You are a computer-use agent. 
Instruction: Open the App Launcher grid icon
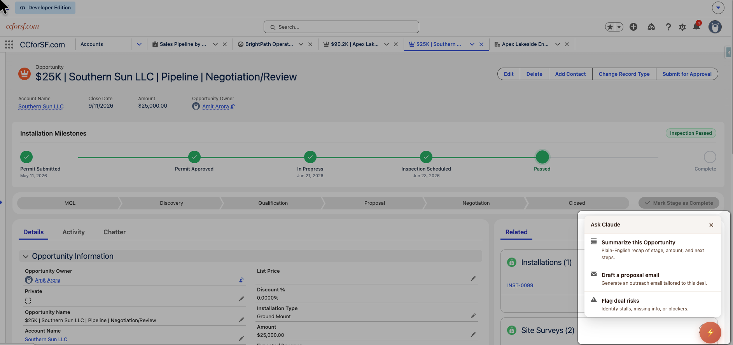coord(9,44)
